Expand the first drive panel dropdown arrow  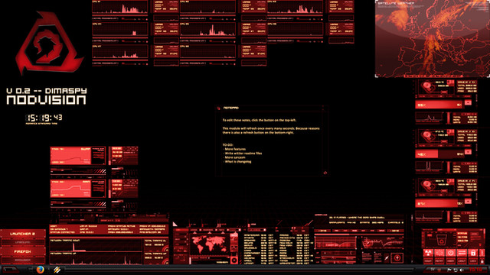coord(468,102)
